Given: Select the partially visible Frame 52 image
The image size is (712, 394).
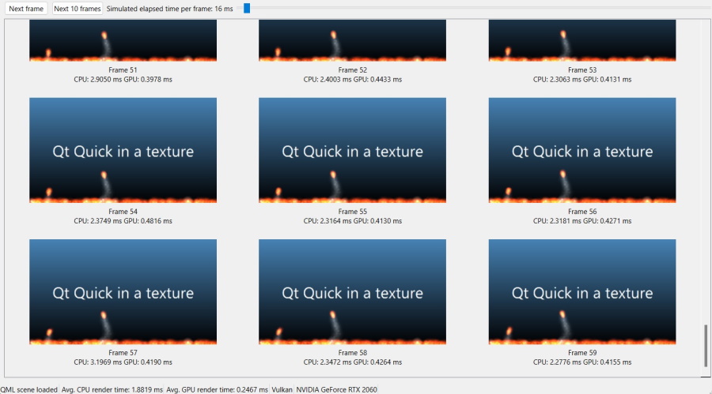Looking at the screenshot, I should pyautogui.click(x=352, y=41).
